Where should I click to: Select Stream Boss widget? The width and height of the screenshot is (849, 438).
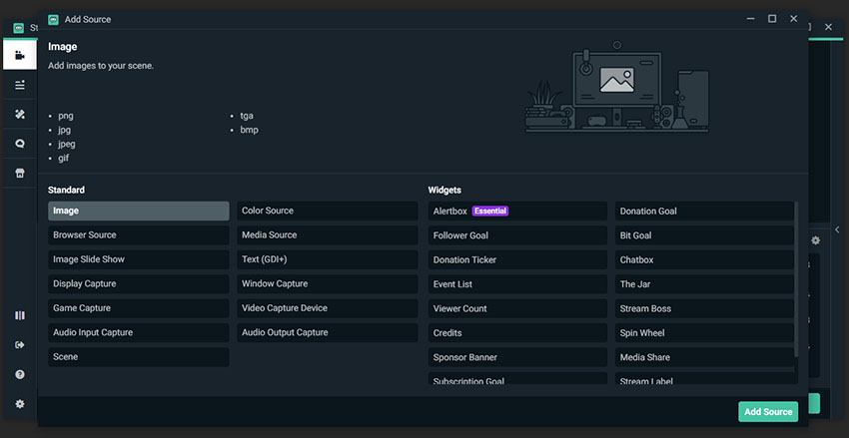(704, 308)
